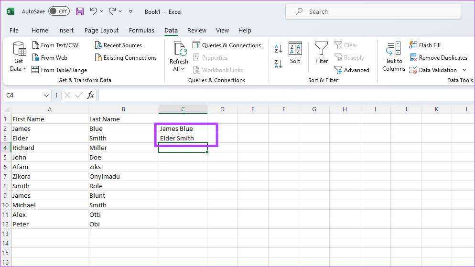Select cell with 'Michael'
Image resolution: width=475 pixels, height=267 pixels.
pos(50,205)
